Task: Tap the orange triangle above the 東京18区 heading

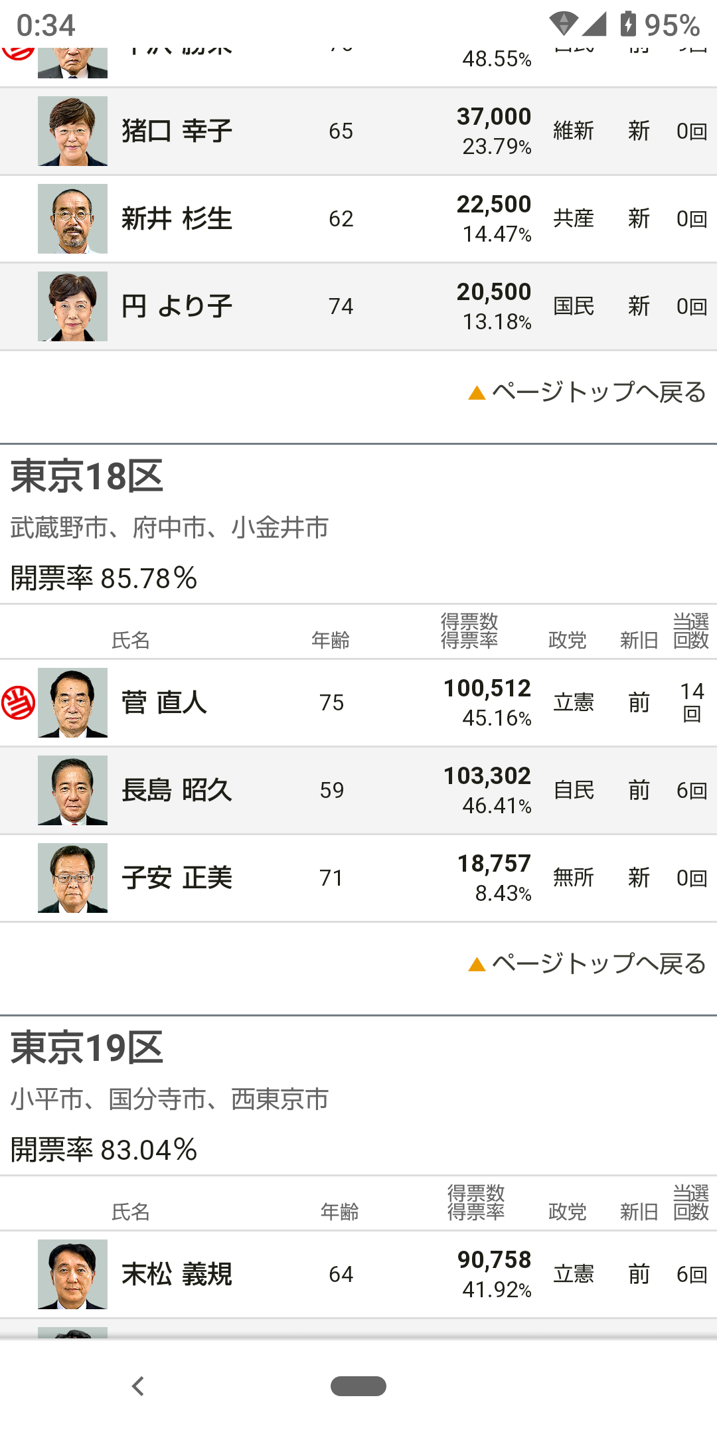Action: click(x=477, y=392)
